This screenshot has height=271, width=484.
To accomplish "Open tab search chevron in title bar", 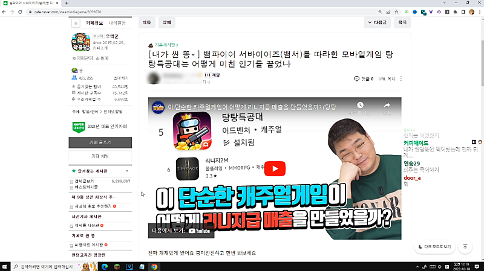I will pyautogui.click(x=444, y=2).
